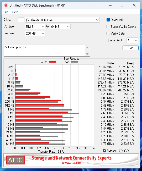The image size is (142, 171).
Task: Click the Read value '2.90 GB/s'
Action: 127,109
